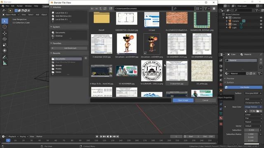The height and width of the screenshot is (148, 264).
Task: Open the Tool properties tab
Action: coord(221,60)
